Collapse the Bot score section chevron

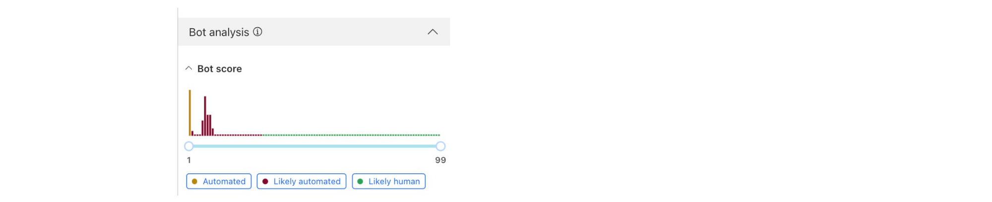(188, 68)
